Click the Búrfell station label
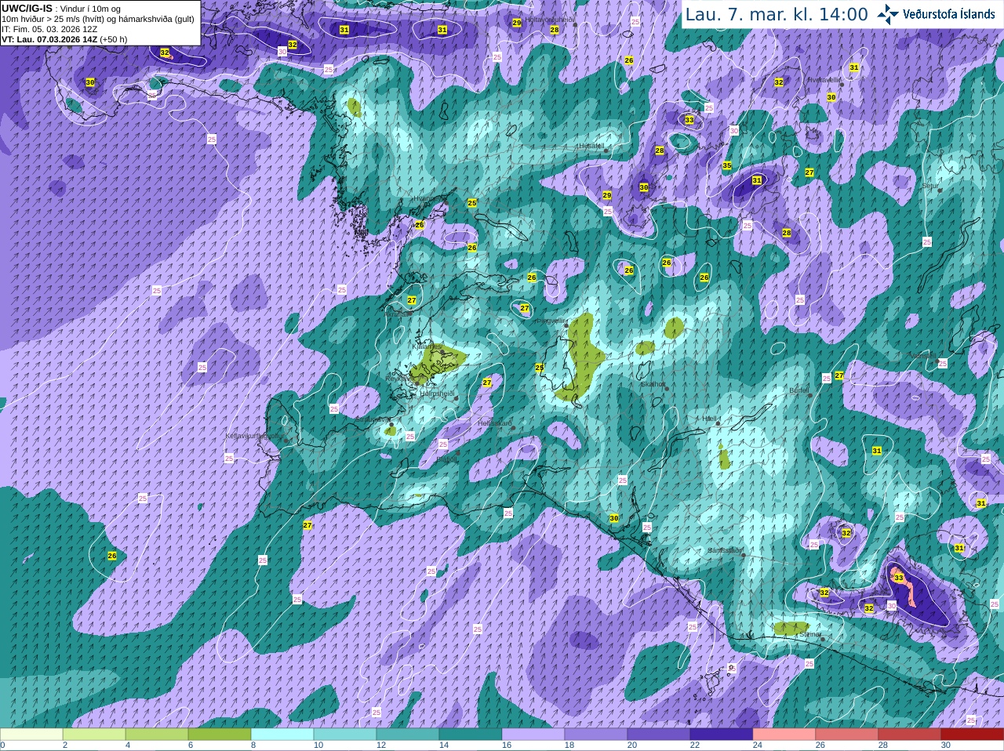 [x=799, y=390]
